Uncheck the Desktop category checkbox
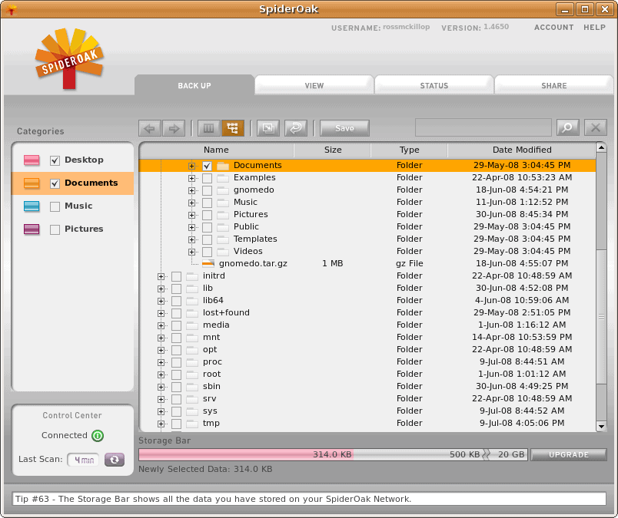The height and width of the screenshot is (518, 618). [x=55, y=160]
